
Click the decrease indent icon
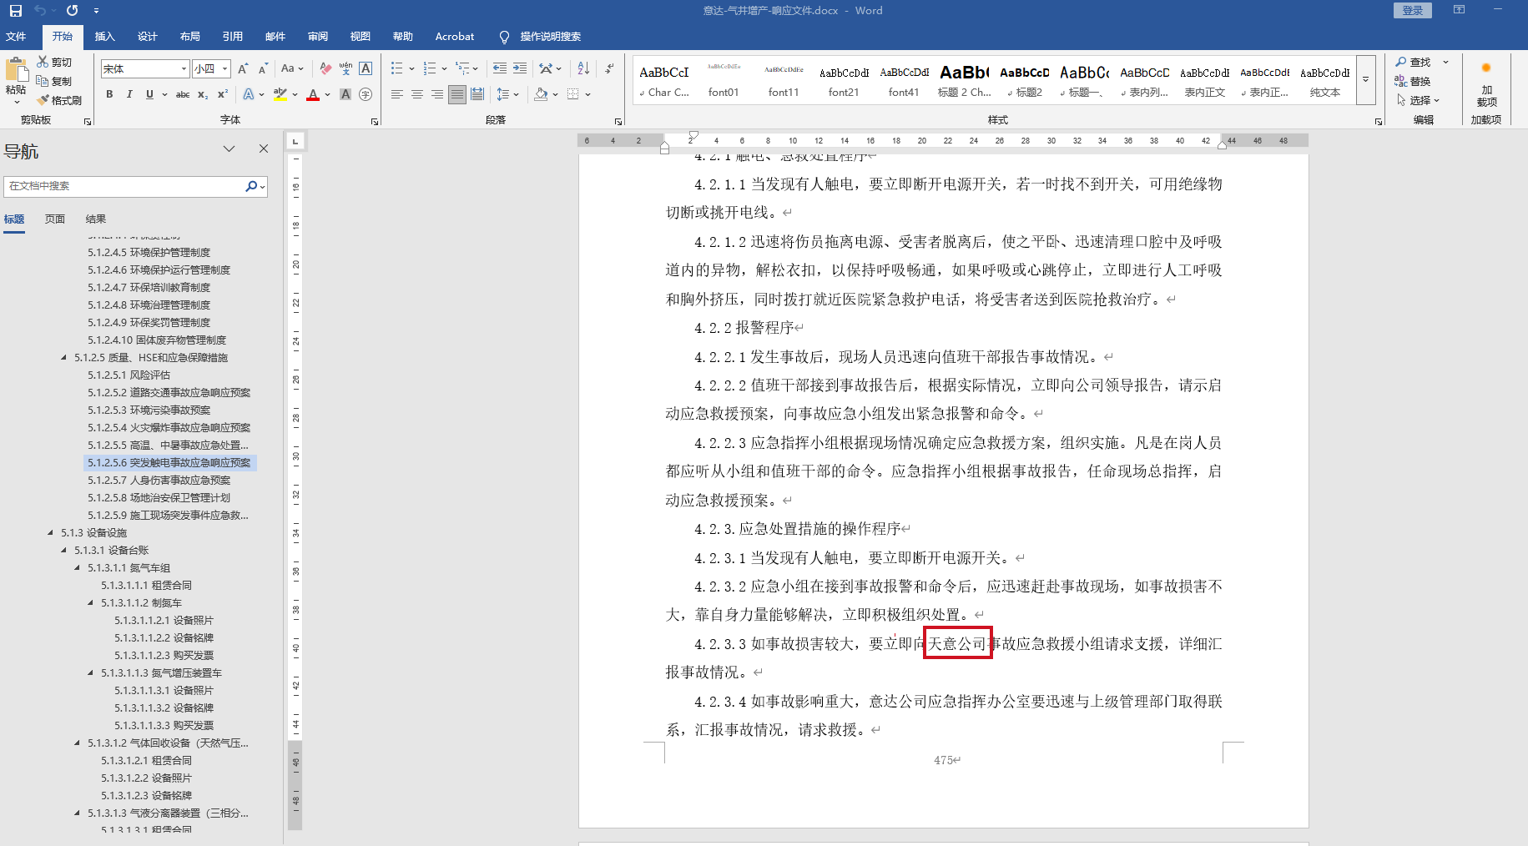tap(500, 68)
